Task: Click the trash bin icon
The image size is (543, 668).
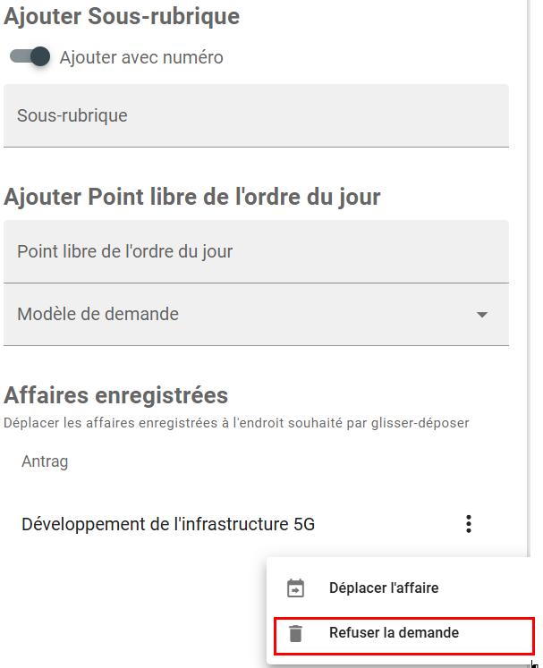Action: tap(295, 634)
